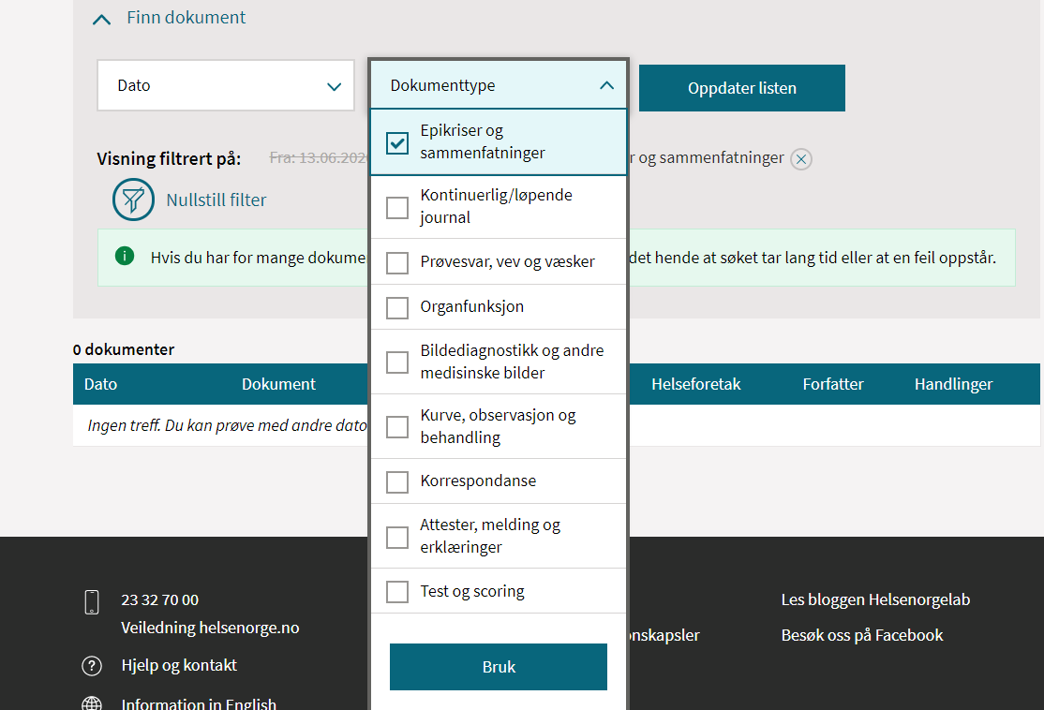Click Oppdater listen button
Image resolution: width=1044 pixels, height=710 pixels.
point(741,88)
